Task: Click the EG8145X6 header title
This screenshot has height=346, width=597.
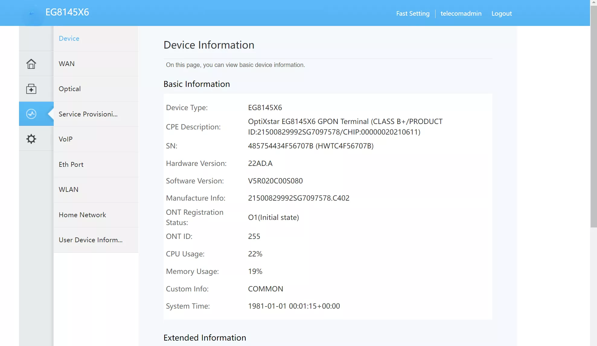Action: tap(67, 12)
